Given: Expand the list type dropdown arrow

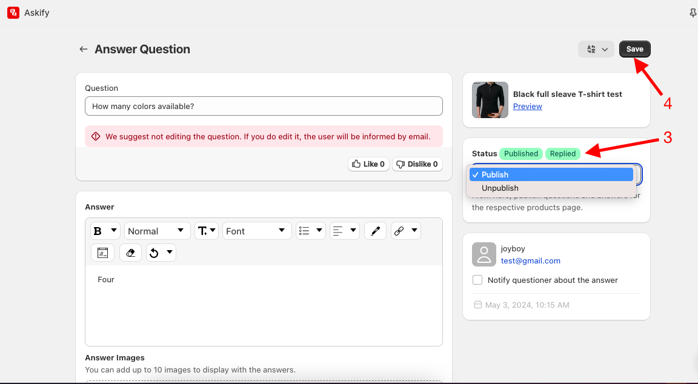Looking at the screenshot, I should (319, 231).
